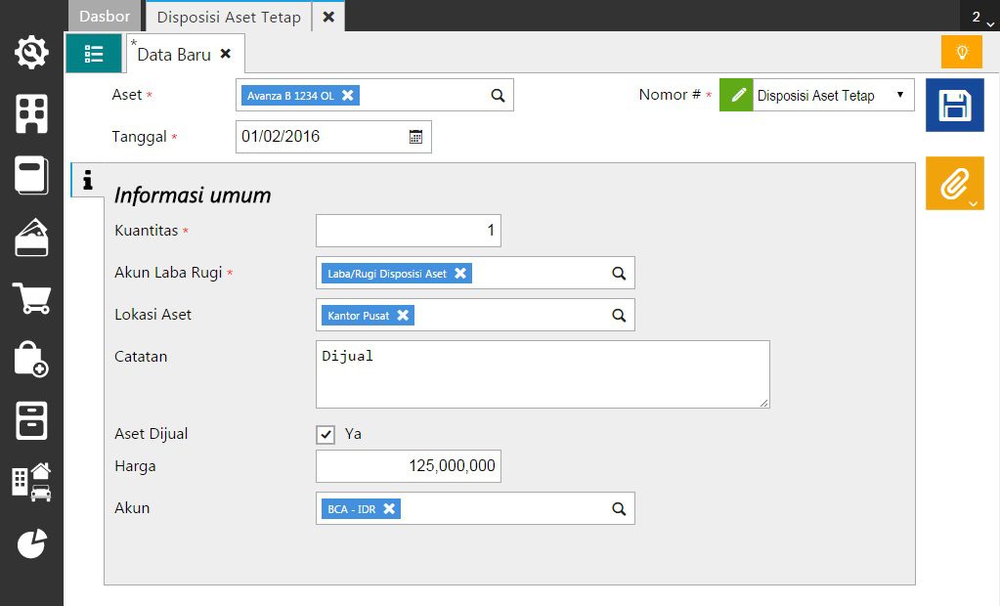Open the fixed assets building-and-car sidebar icon
Screen dimensions: 1000x606
(31, 482)
